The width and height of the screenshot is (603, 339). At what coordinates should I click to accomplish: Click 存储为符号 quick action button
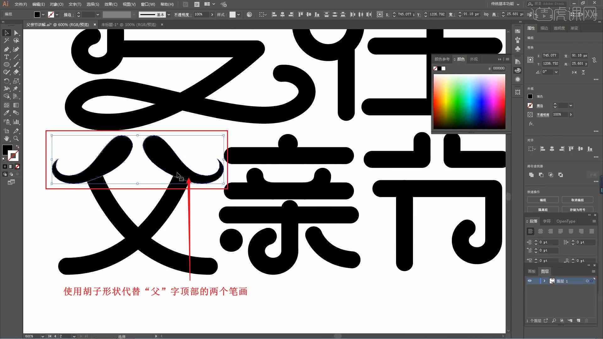(x=577, y=210)
